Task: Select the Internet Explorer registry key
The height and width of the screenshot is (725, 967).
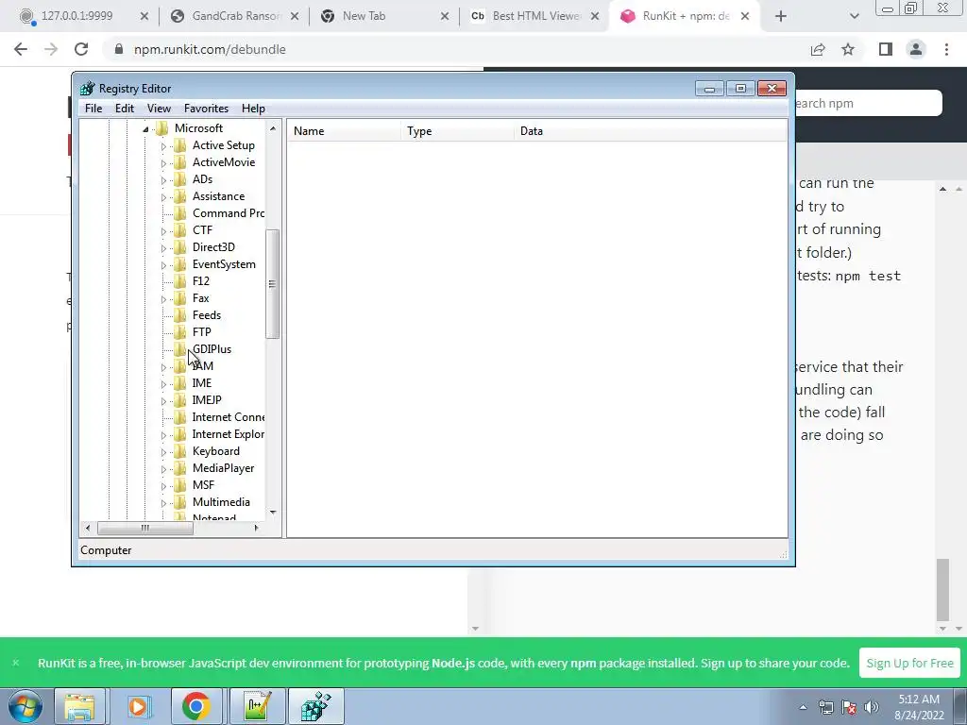Action: pos(228,434)
